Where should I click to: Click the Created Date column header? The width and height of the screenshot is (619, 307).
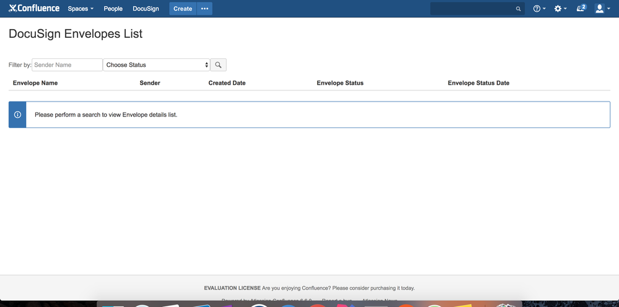pos(227,83)
